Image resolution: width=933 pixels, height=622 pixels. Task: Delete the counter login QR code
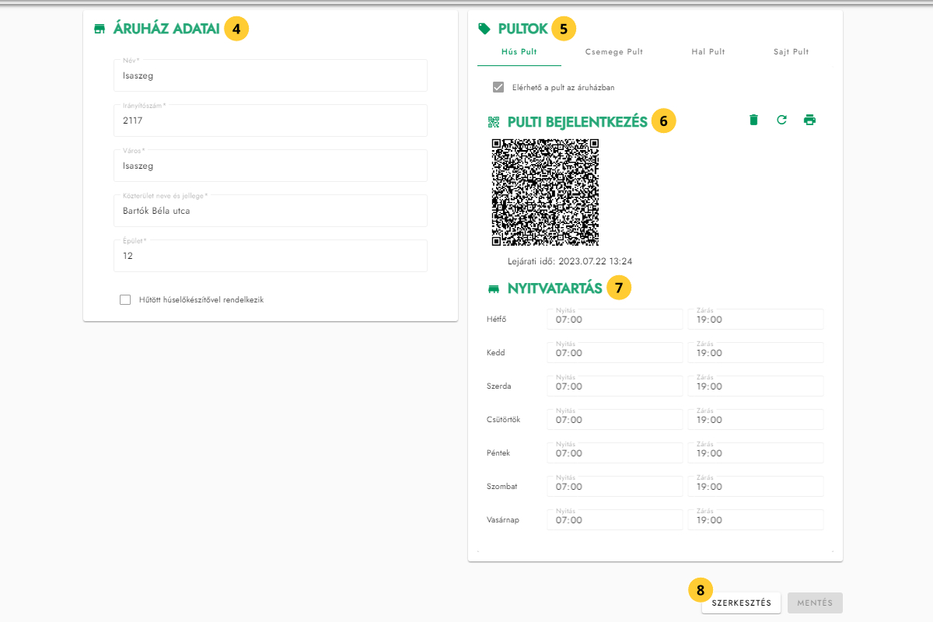(x=753, y=120)
